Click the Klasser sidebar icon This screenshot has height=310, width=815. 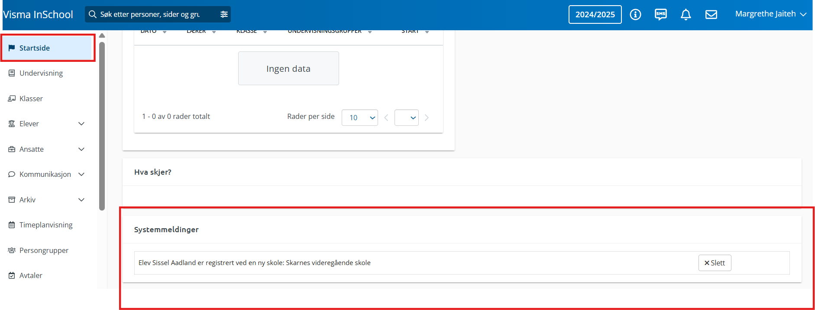(12, 99)
